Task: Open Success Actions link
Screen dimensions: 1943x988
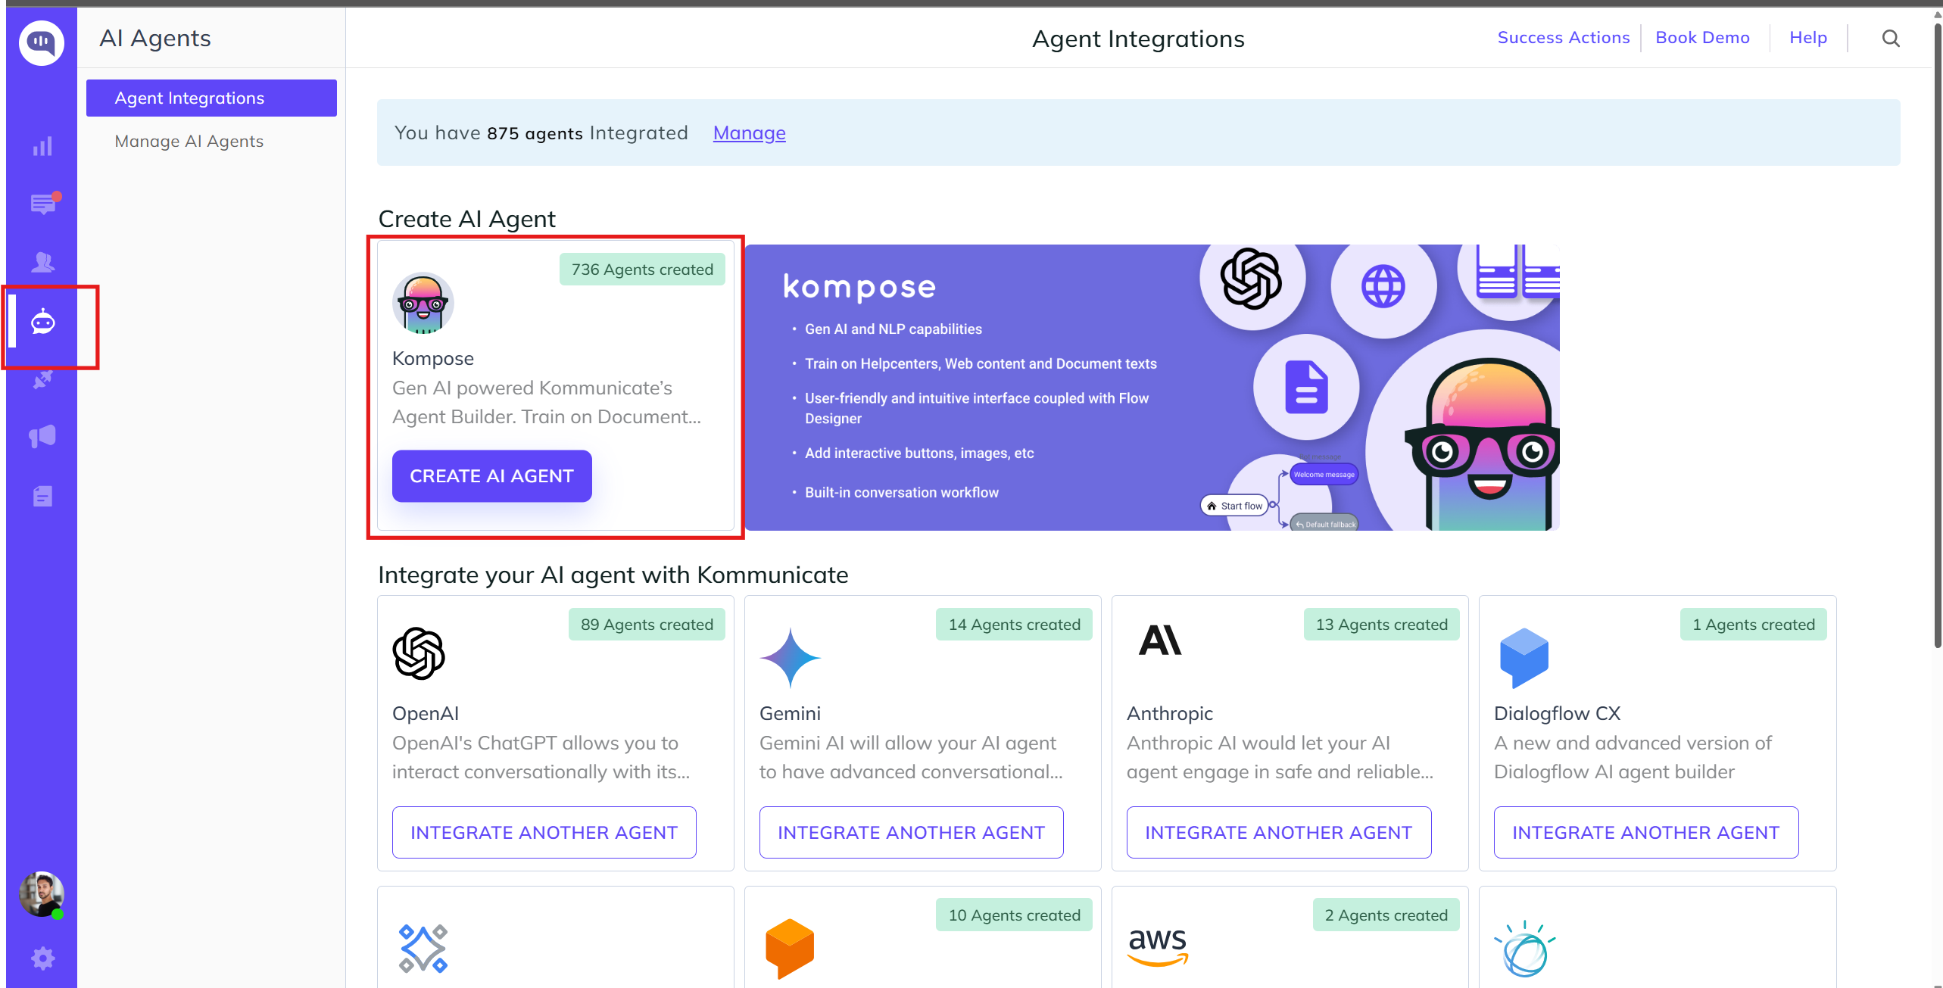Action: pos(1563,37)
